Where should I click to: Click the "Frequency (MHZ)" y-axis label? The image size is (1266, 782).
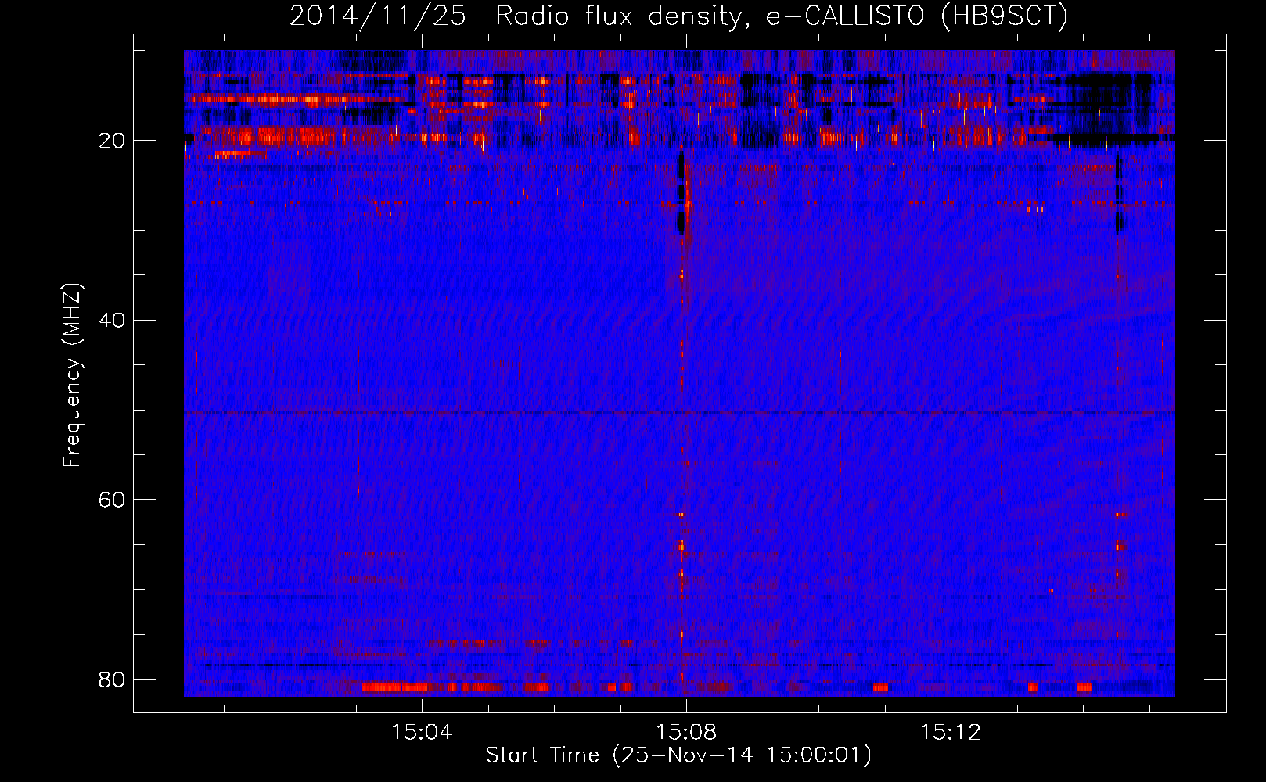coord(72,375)
